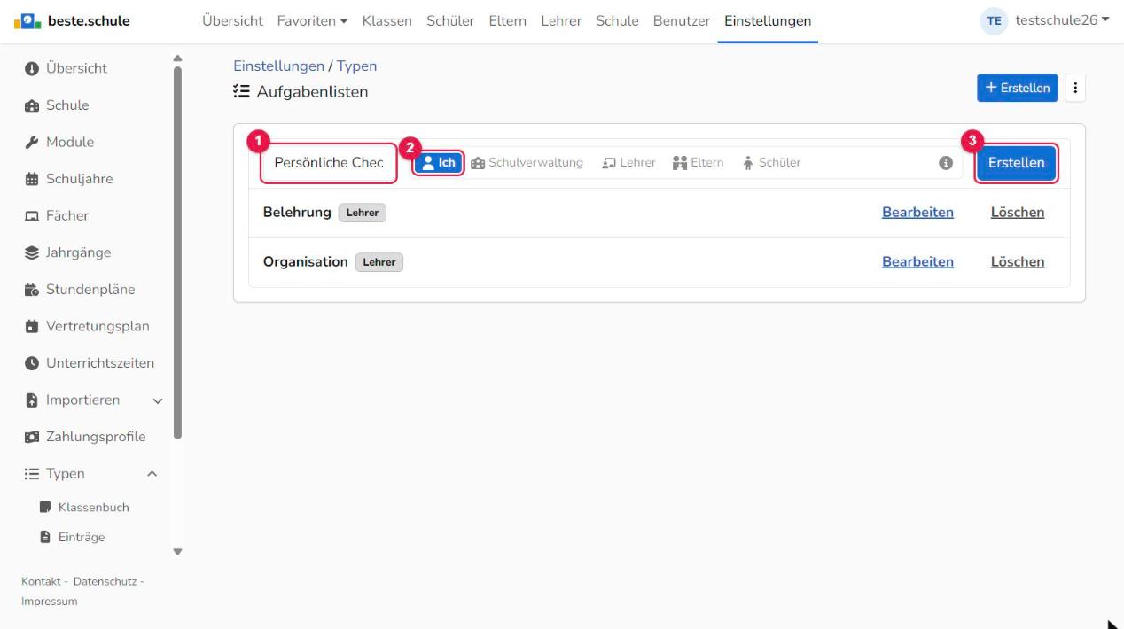Open Schüler in top navigation

450,21
